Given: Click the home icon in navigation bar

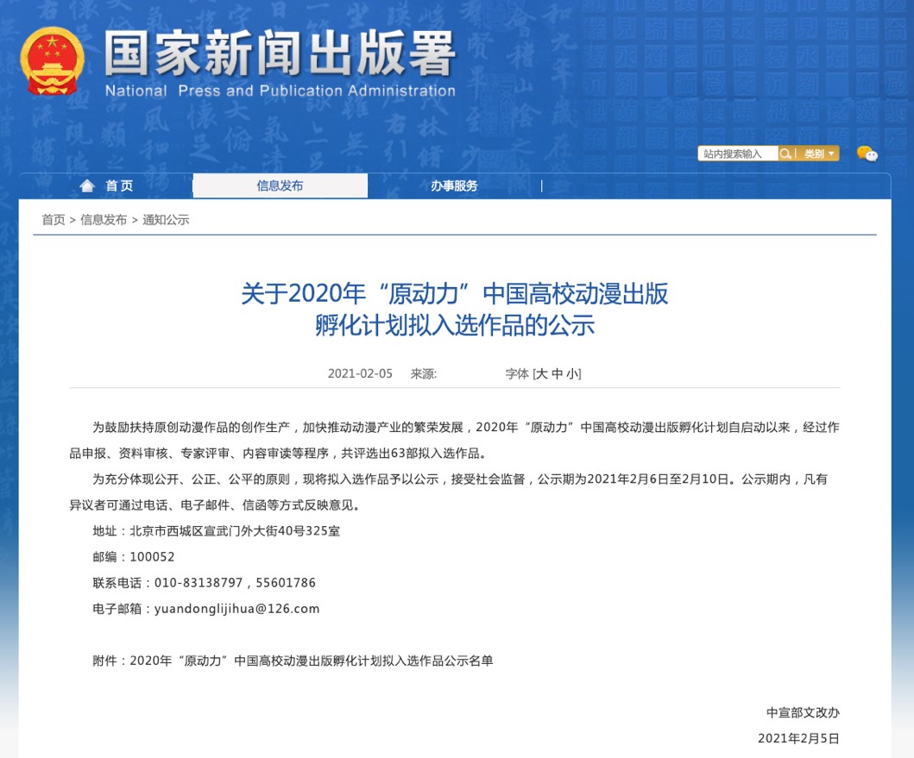Looking at the screenshot, I should click(87, 186).
